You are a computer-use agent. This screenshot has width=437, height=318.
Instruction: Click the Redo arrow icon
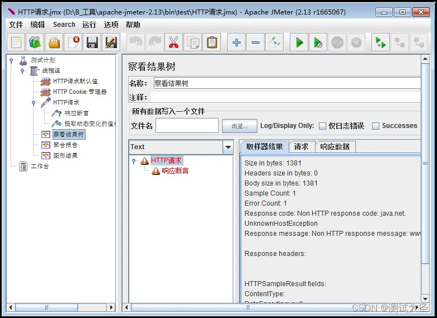tap(154, 42)
